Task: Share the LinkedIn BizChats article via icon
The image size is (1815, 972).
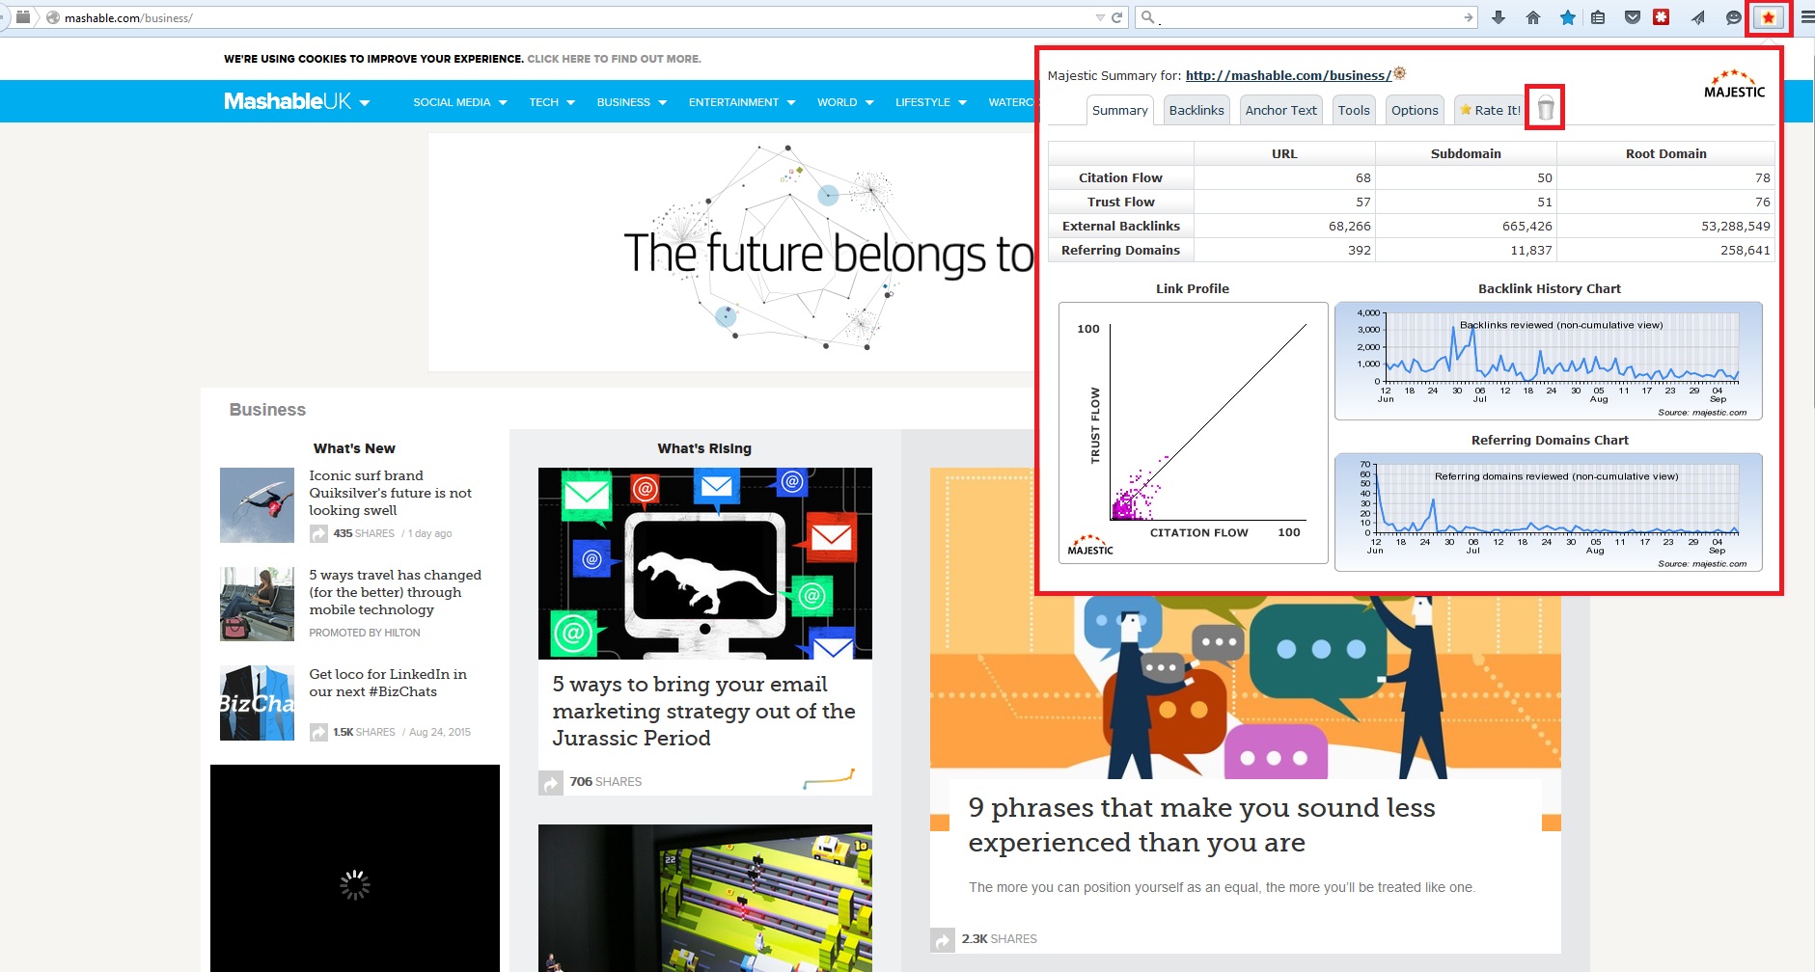Action: click(x=318, y=732)
